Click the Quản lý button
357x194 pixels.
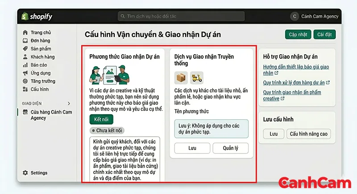(x=230, y=148)
